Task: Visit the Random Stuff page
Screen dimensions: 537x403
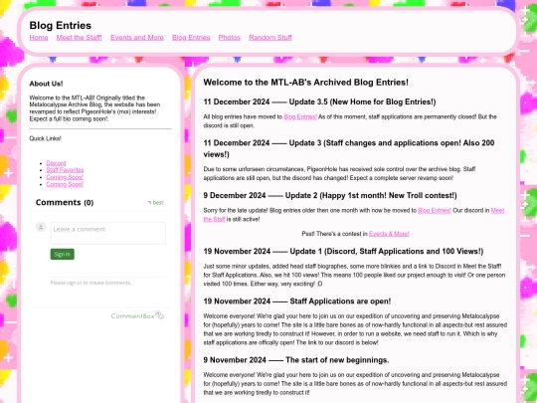Action: 270,38
